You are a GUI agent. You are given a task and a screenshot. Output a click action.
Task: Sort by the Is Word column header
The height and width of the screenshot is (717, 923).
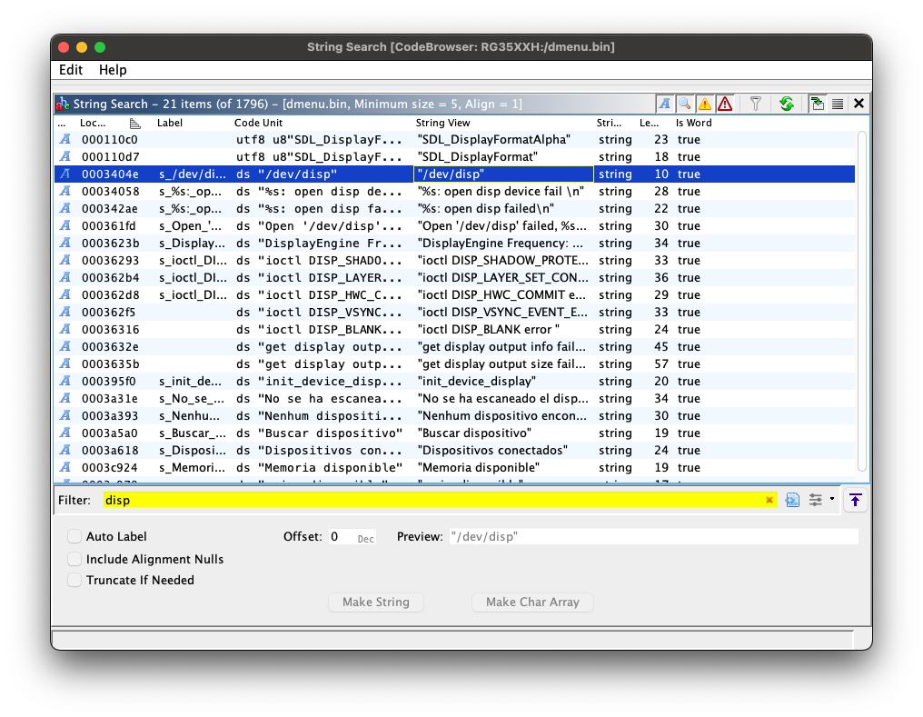(x=693, y=123)
